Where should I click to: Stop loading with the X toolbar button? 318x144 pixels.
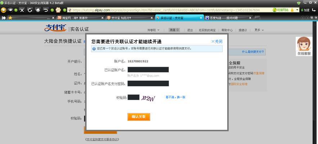point(22,10)
